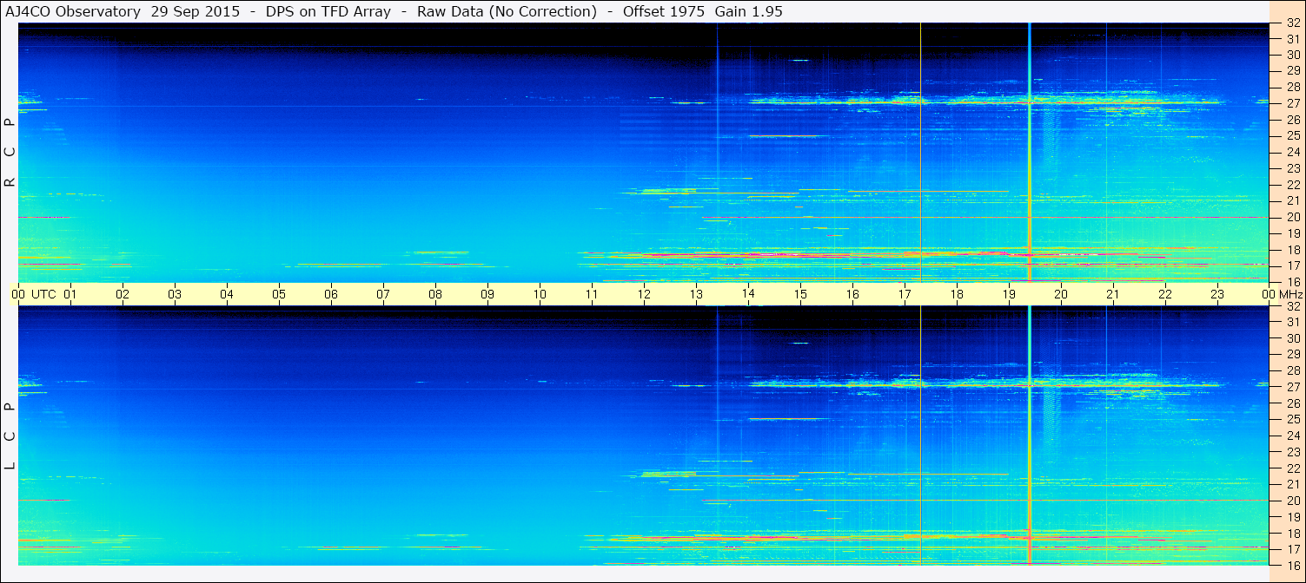The height and width of the screenshot is (583, 1306).
Task: Click the 15 hour label on UTC axis
Action: coord(799,294)
